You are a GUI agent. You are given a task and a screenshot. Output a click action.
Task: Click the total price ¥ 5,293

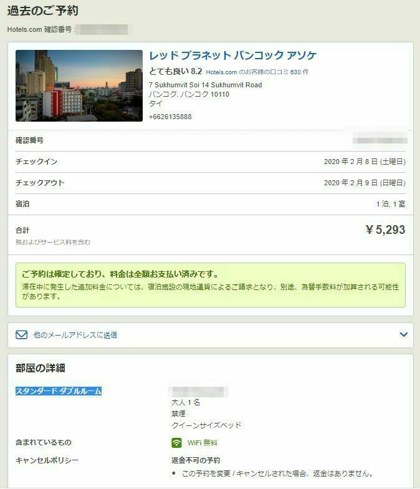click(x=385, y=230)
